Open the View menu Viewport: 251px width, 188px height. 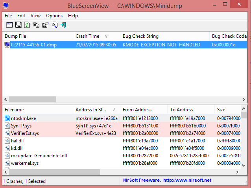tap(35, 16)
